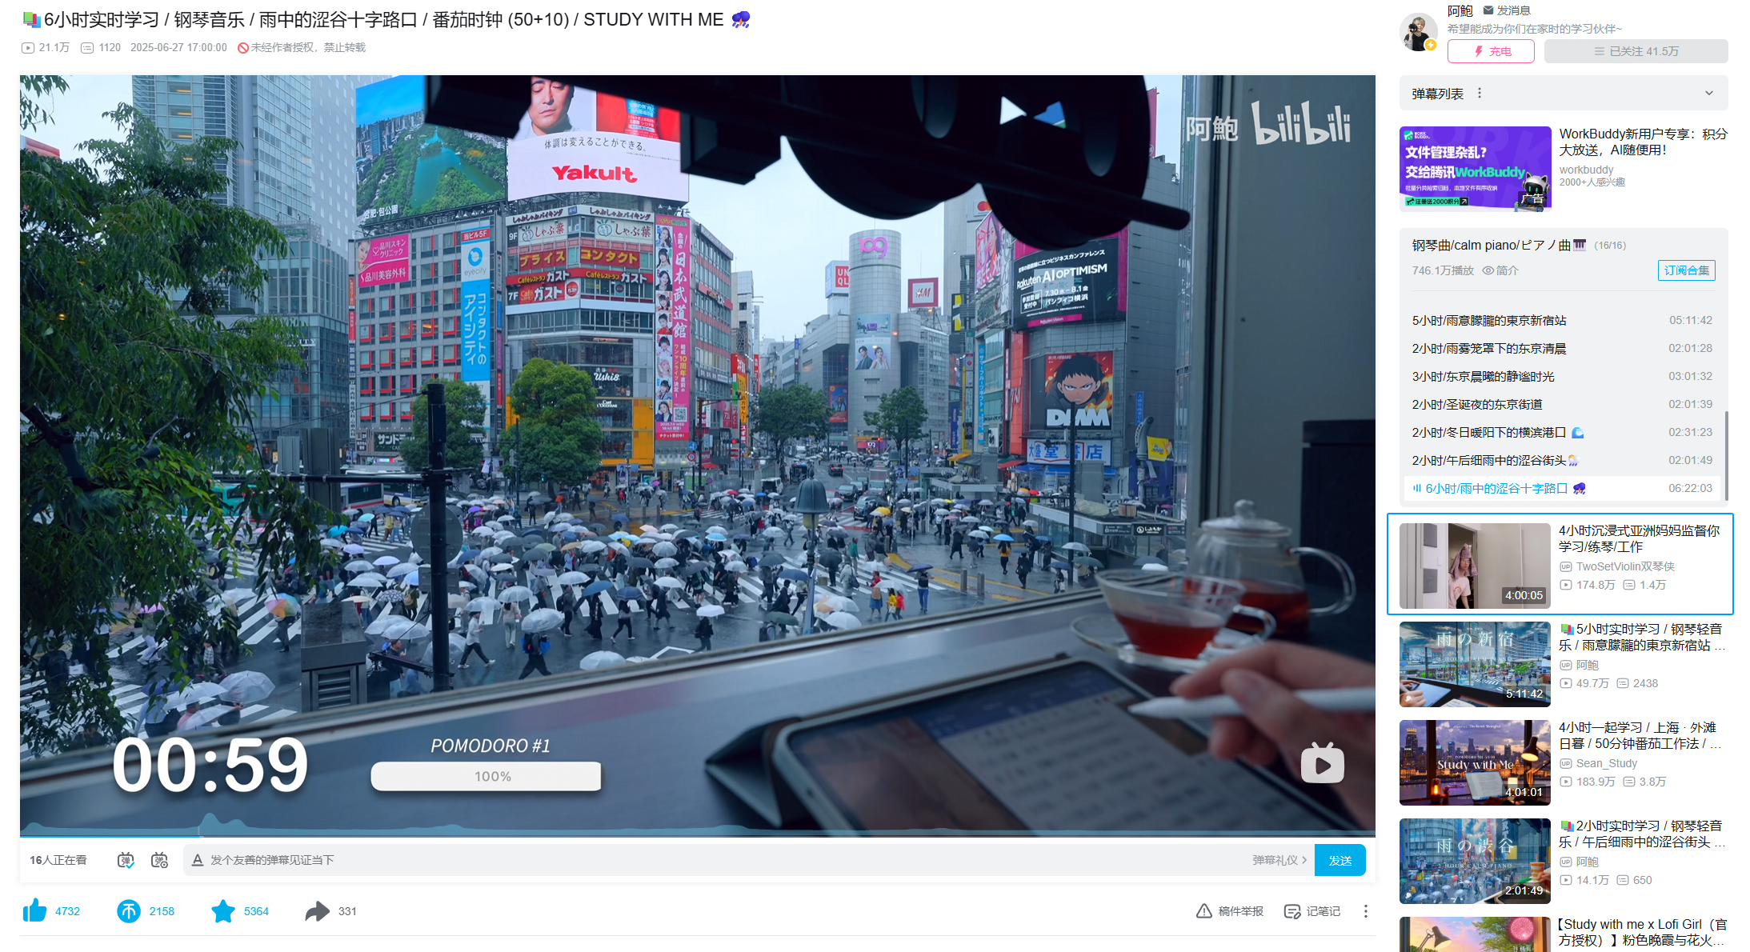This screenshot has height=952, width=1750.
Task: Click the share arrow icon
Action: (318, 910)
